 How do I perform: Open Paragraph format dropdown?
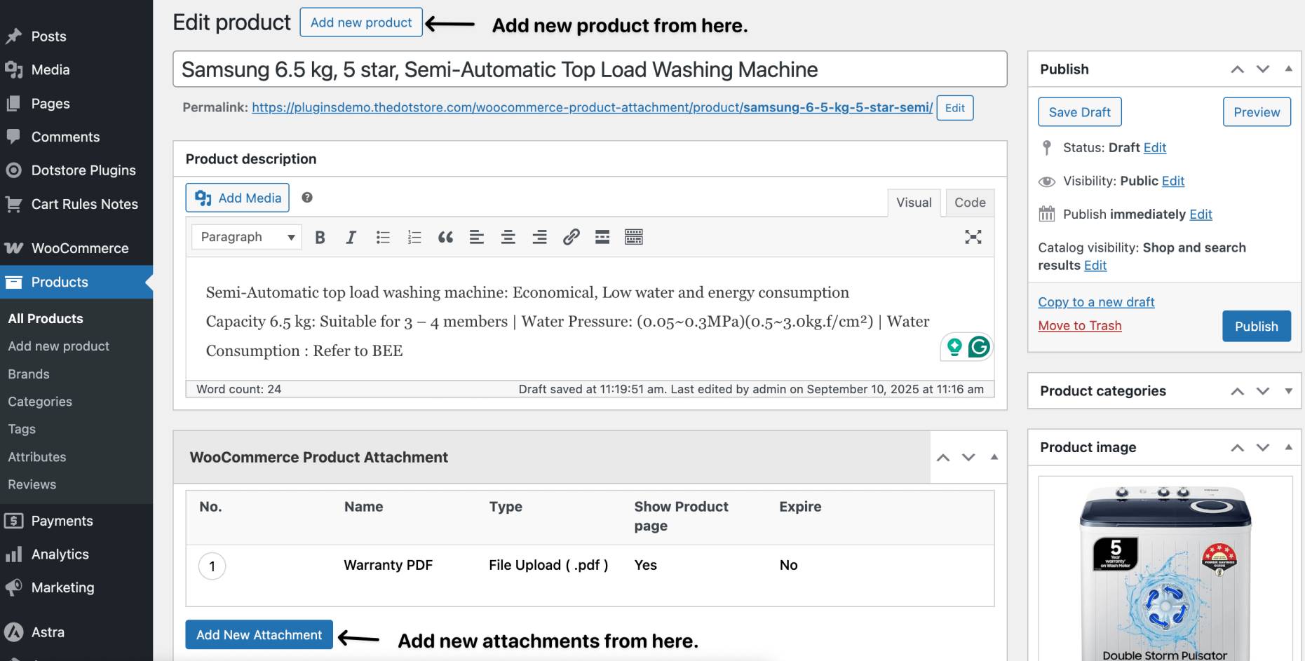(x=247, y=237)
